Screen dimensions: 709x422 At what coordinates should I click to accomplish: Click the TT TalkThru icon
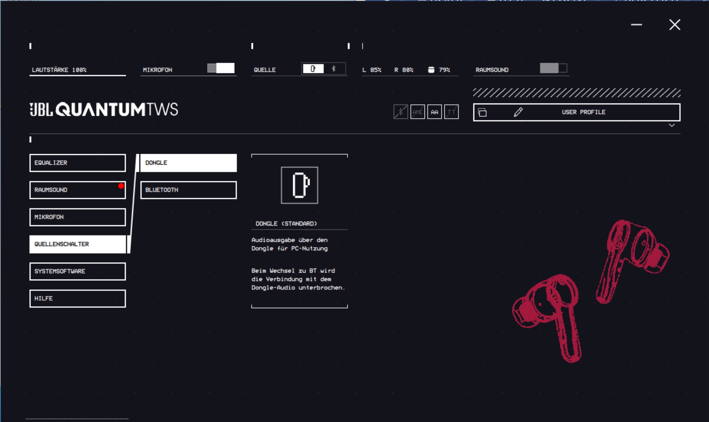451,112
